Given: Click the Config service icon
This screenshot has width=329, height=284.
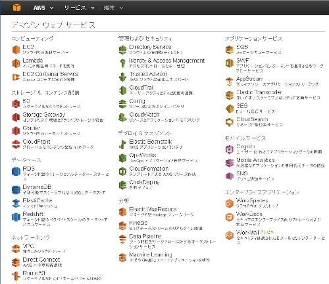Looking at the screenshot, I should (x=122, y=104).
